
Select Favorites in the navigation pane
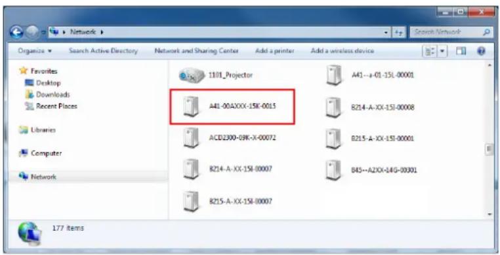[44, 71]
